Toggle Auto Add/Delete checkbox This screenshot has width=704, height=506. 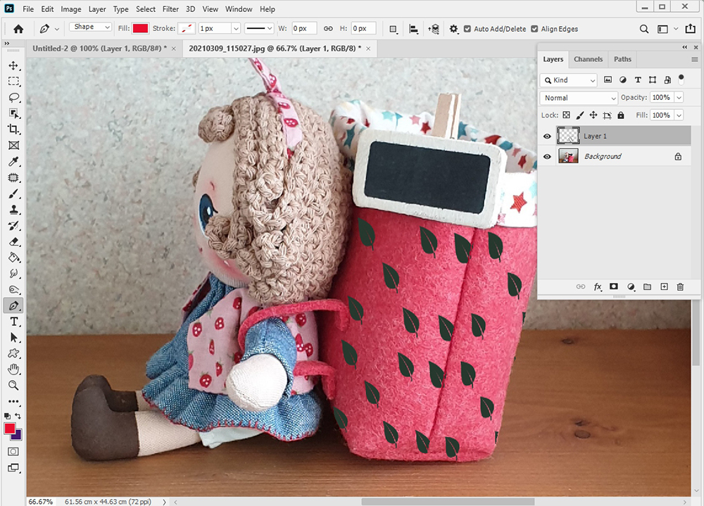(467, 29)
